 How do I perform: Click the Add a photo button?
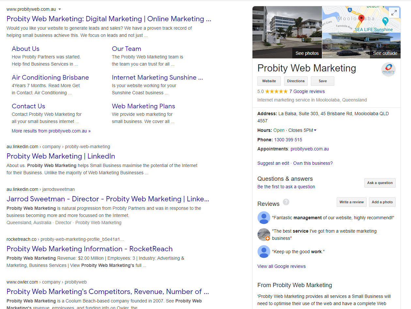[x=382, y=202]
